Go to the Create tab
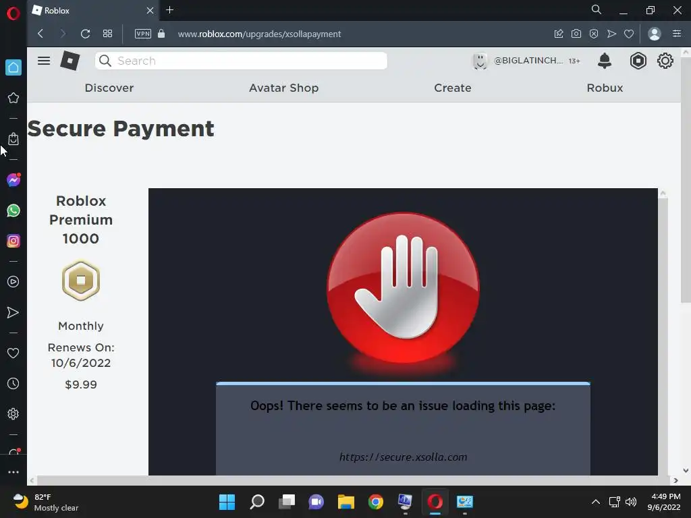The image size is (691, 518). coord(453,88)
